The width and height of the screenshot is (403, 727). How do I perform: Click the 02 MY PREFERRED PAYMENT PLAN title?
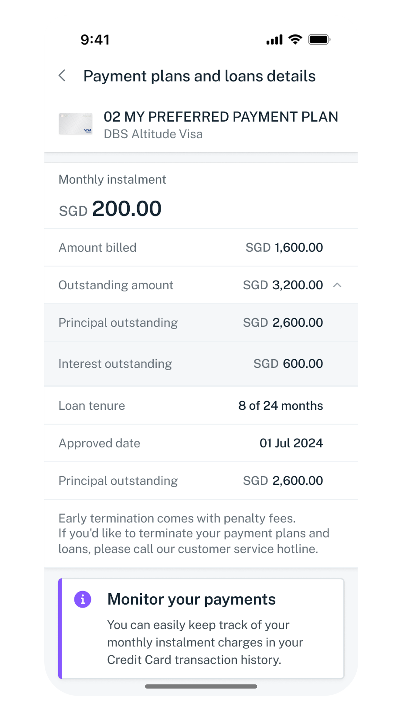(221, 117)
